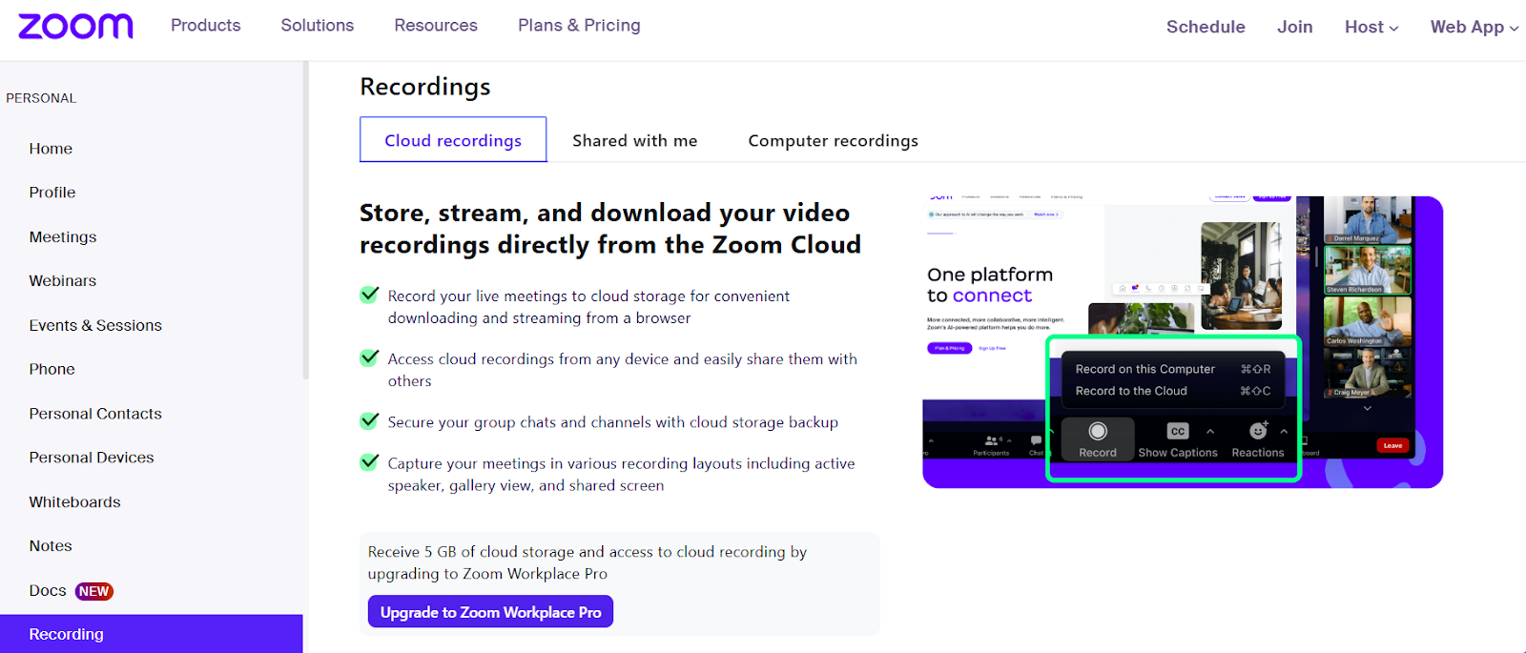Viewport: 1526px width, 653px height.
Task: Click the left sidebar vertical scrollbar
Action: pos(305,219)
